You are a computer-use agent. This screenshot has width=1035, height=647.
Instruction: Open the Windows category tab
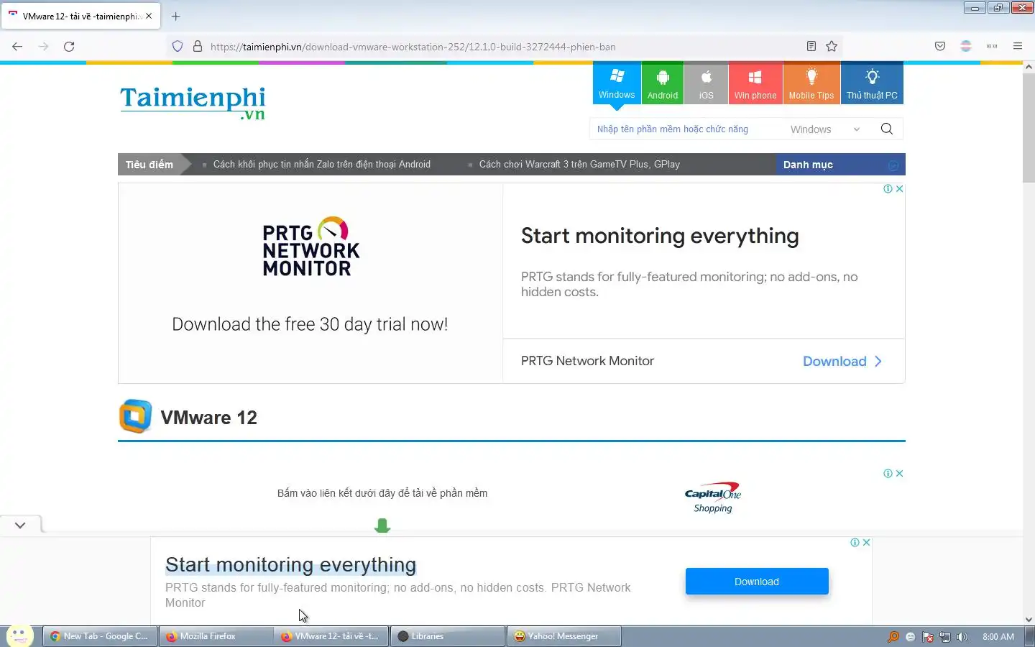(617, 84)
